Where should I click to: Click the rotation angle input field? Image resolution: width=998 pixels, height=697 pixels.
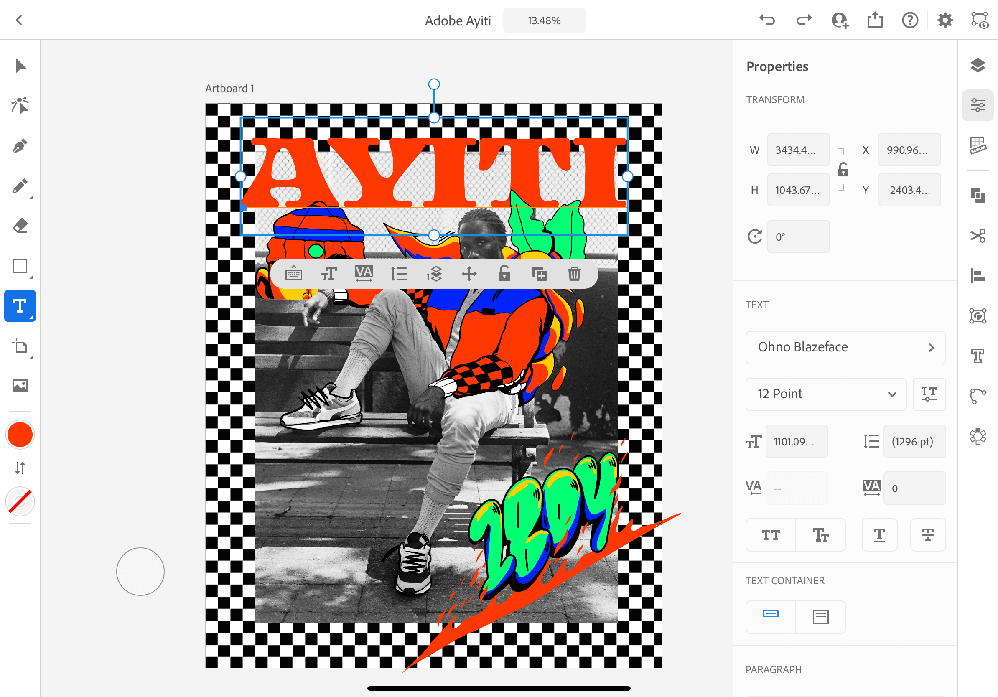[x=798, y=237]
